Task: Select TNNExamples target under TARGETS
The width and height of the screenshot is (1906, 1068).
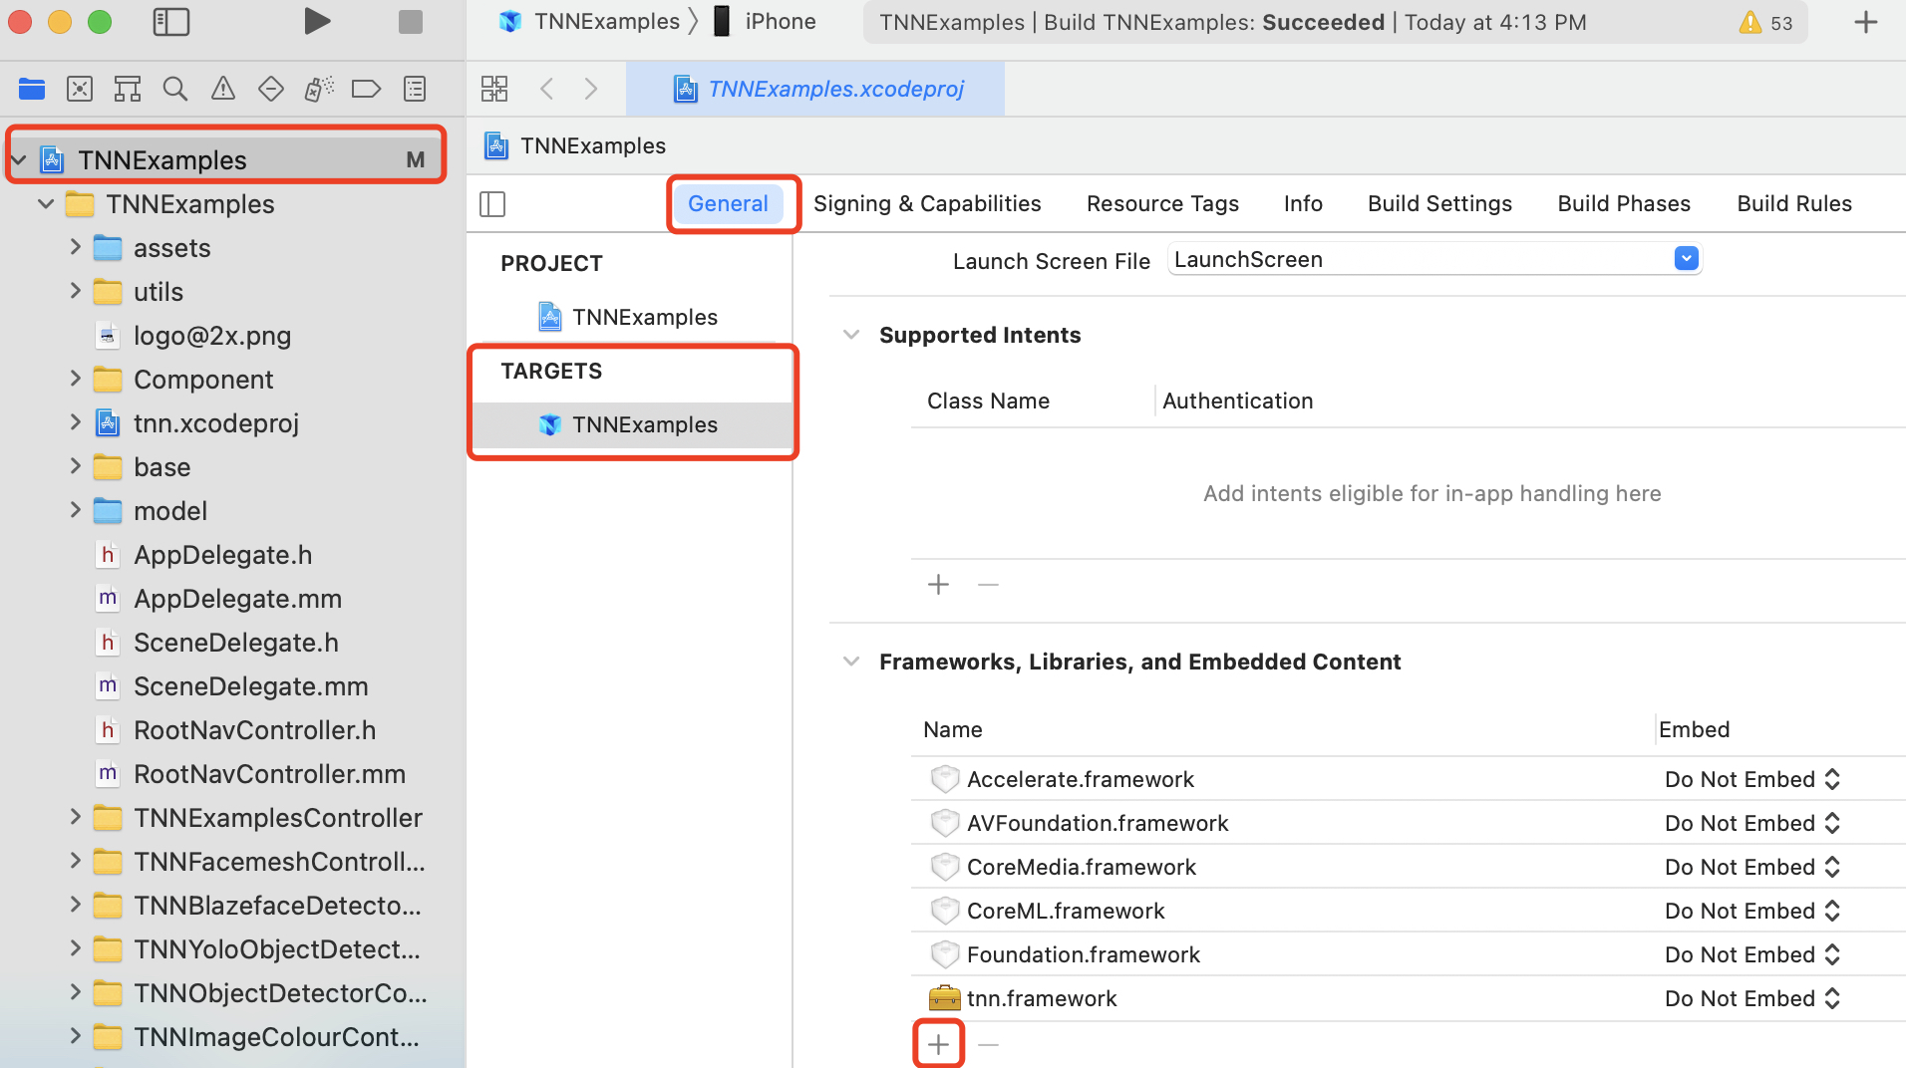Action: coord(632,424)
